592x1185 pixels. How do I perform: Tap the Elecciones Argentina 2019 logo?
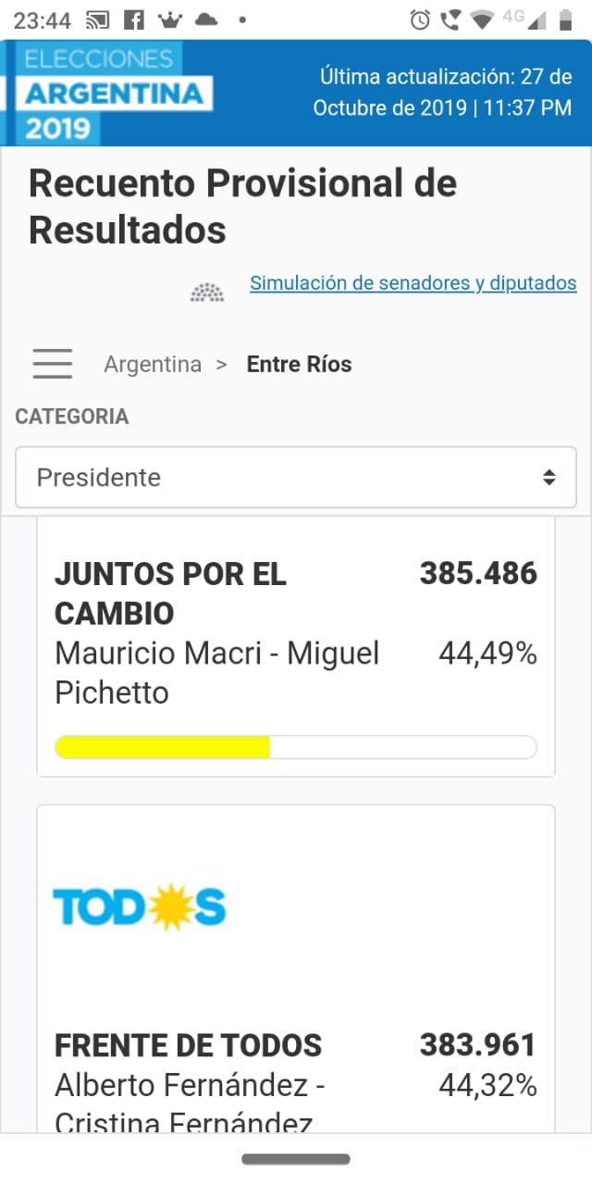(111, 94)
